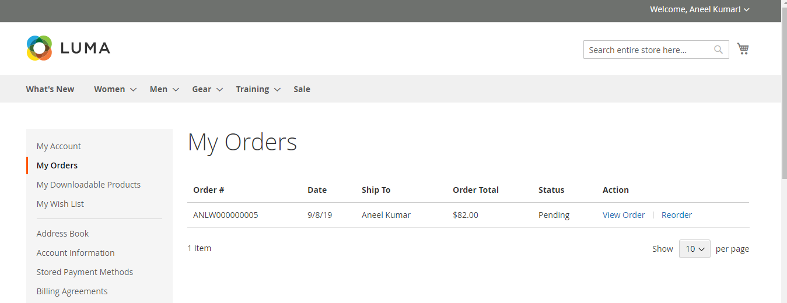Go to What's New page
Screen dimensions: 787x303
pos(50,89)
